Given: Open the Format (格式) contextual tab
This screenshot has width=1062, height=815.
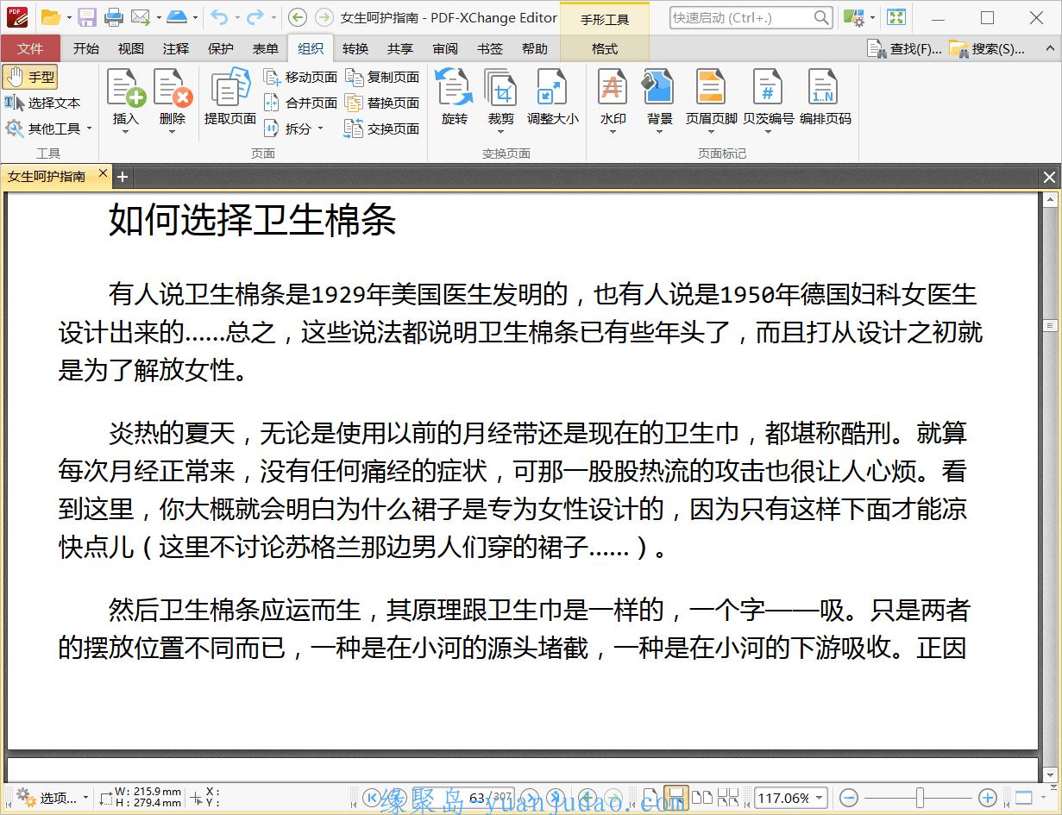Looking at the screenshot, I should click(x=604, y=49).
